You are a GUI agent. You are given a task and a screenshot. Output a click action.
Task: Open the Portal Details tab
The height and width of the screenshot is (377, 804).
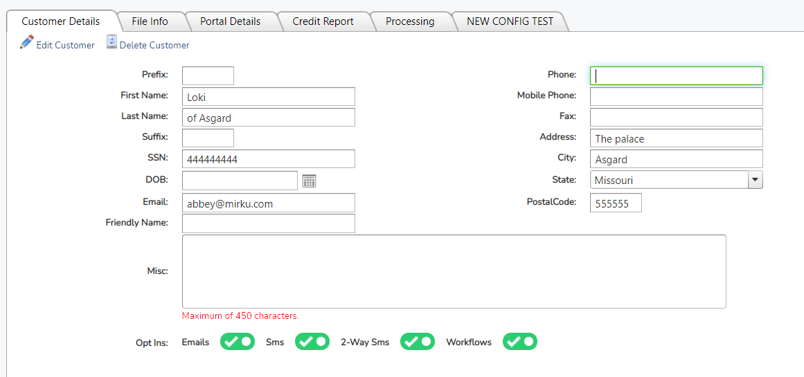click(x=230, y=21)
